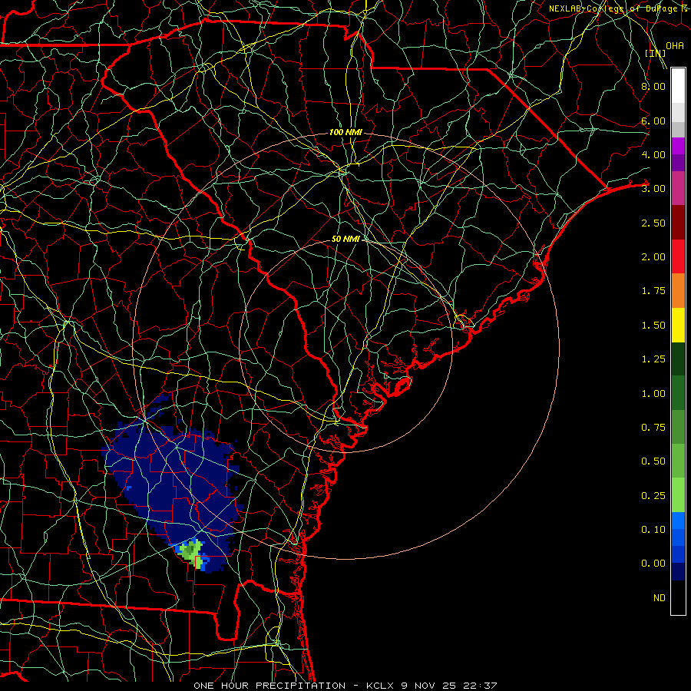Click the '50 NMI' range ring label

click(x=345, y=239)
